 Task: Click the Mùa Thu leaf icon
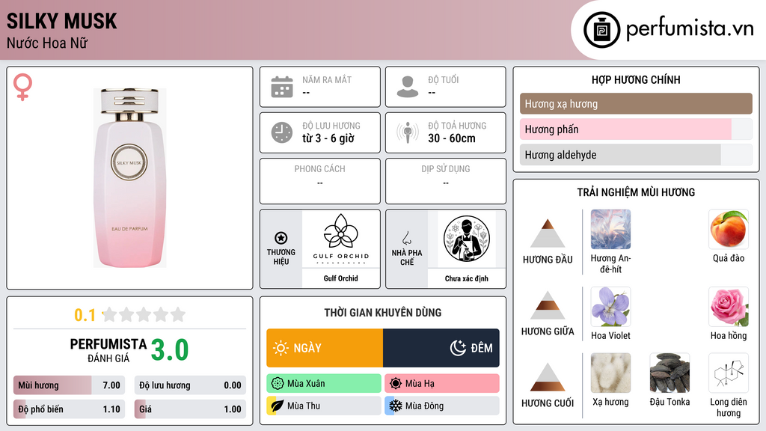pos(278,406)
